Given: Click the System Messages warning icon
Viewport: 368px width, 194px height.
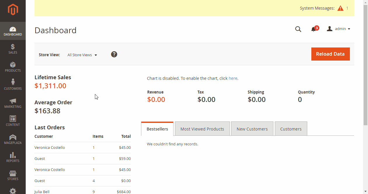Looking at the screenshot, I should tap(340, 8).
